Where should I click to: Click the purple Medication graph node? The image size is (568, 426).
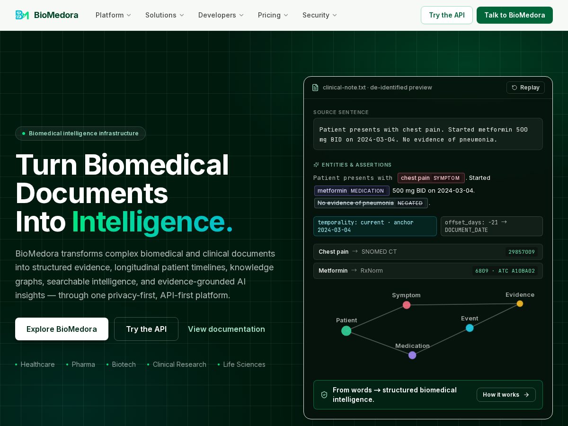click(412, 355)
